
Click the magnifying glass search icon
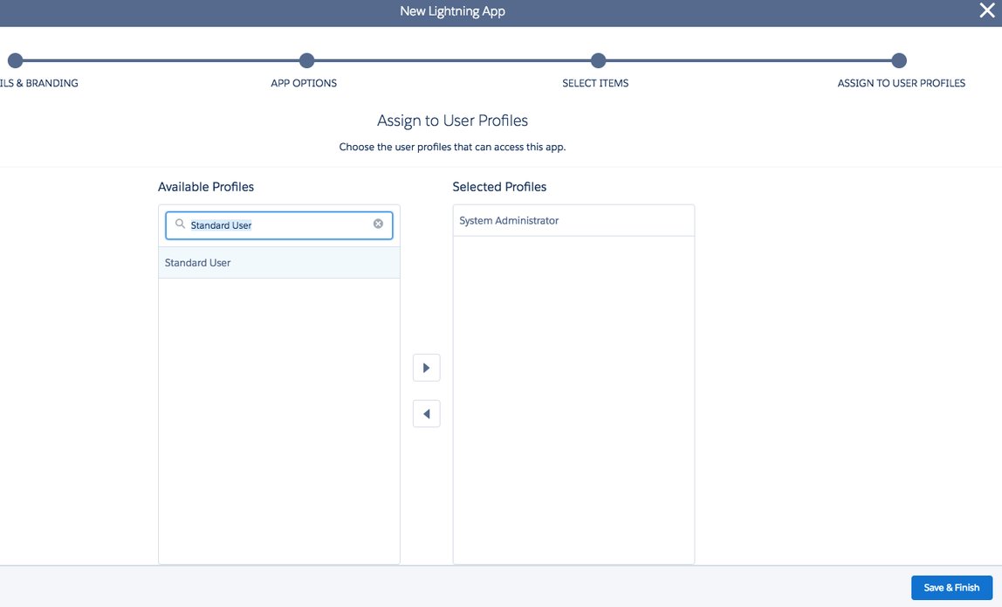(180, 224)
